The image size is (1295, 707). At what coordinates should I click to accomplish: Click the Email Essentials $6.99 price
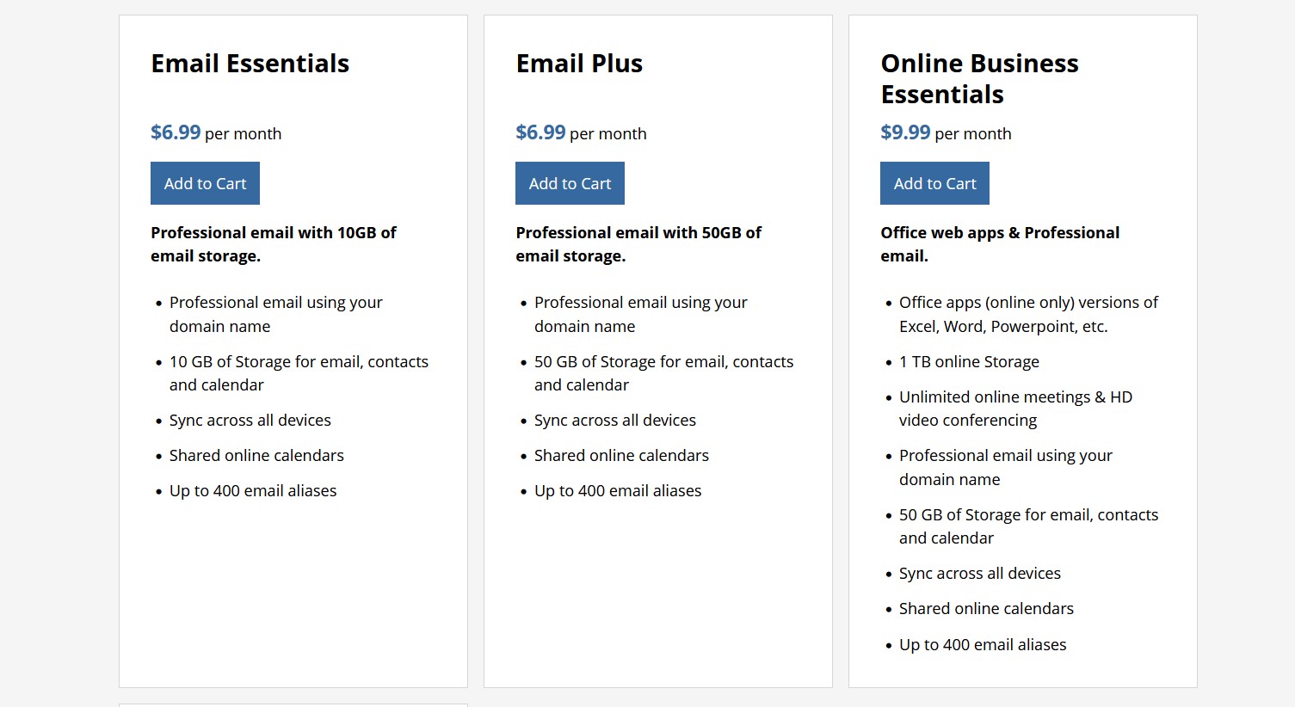[x=176, y=132]
